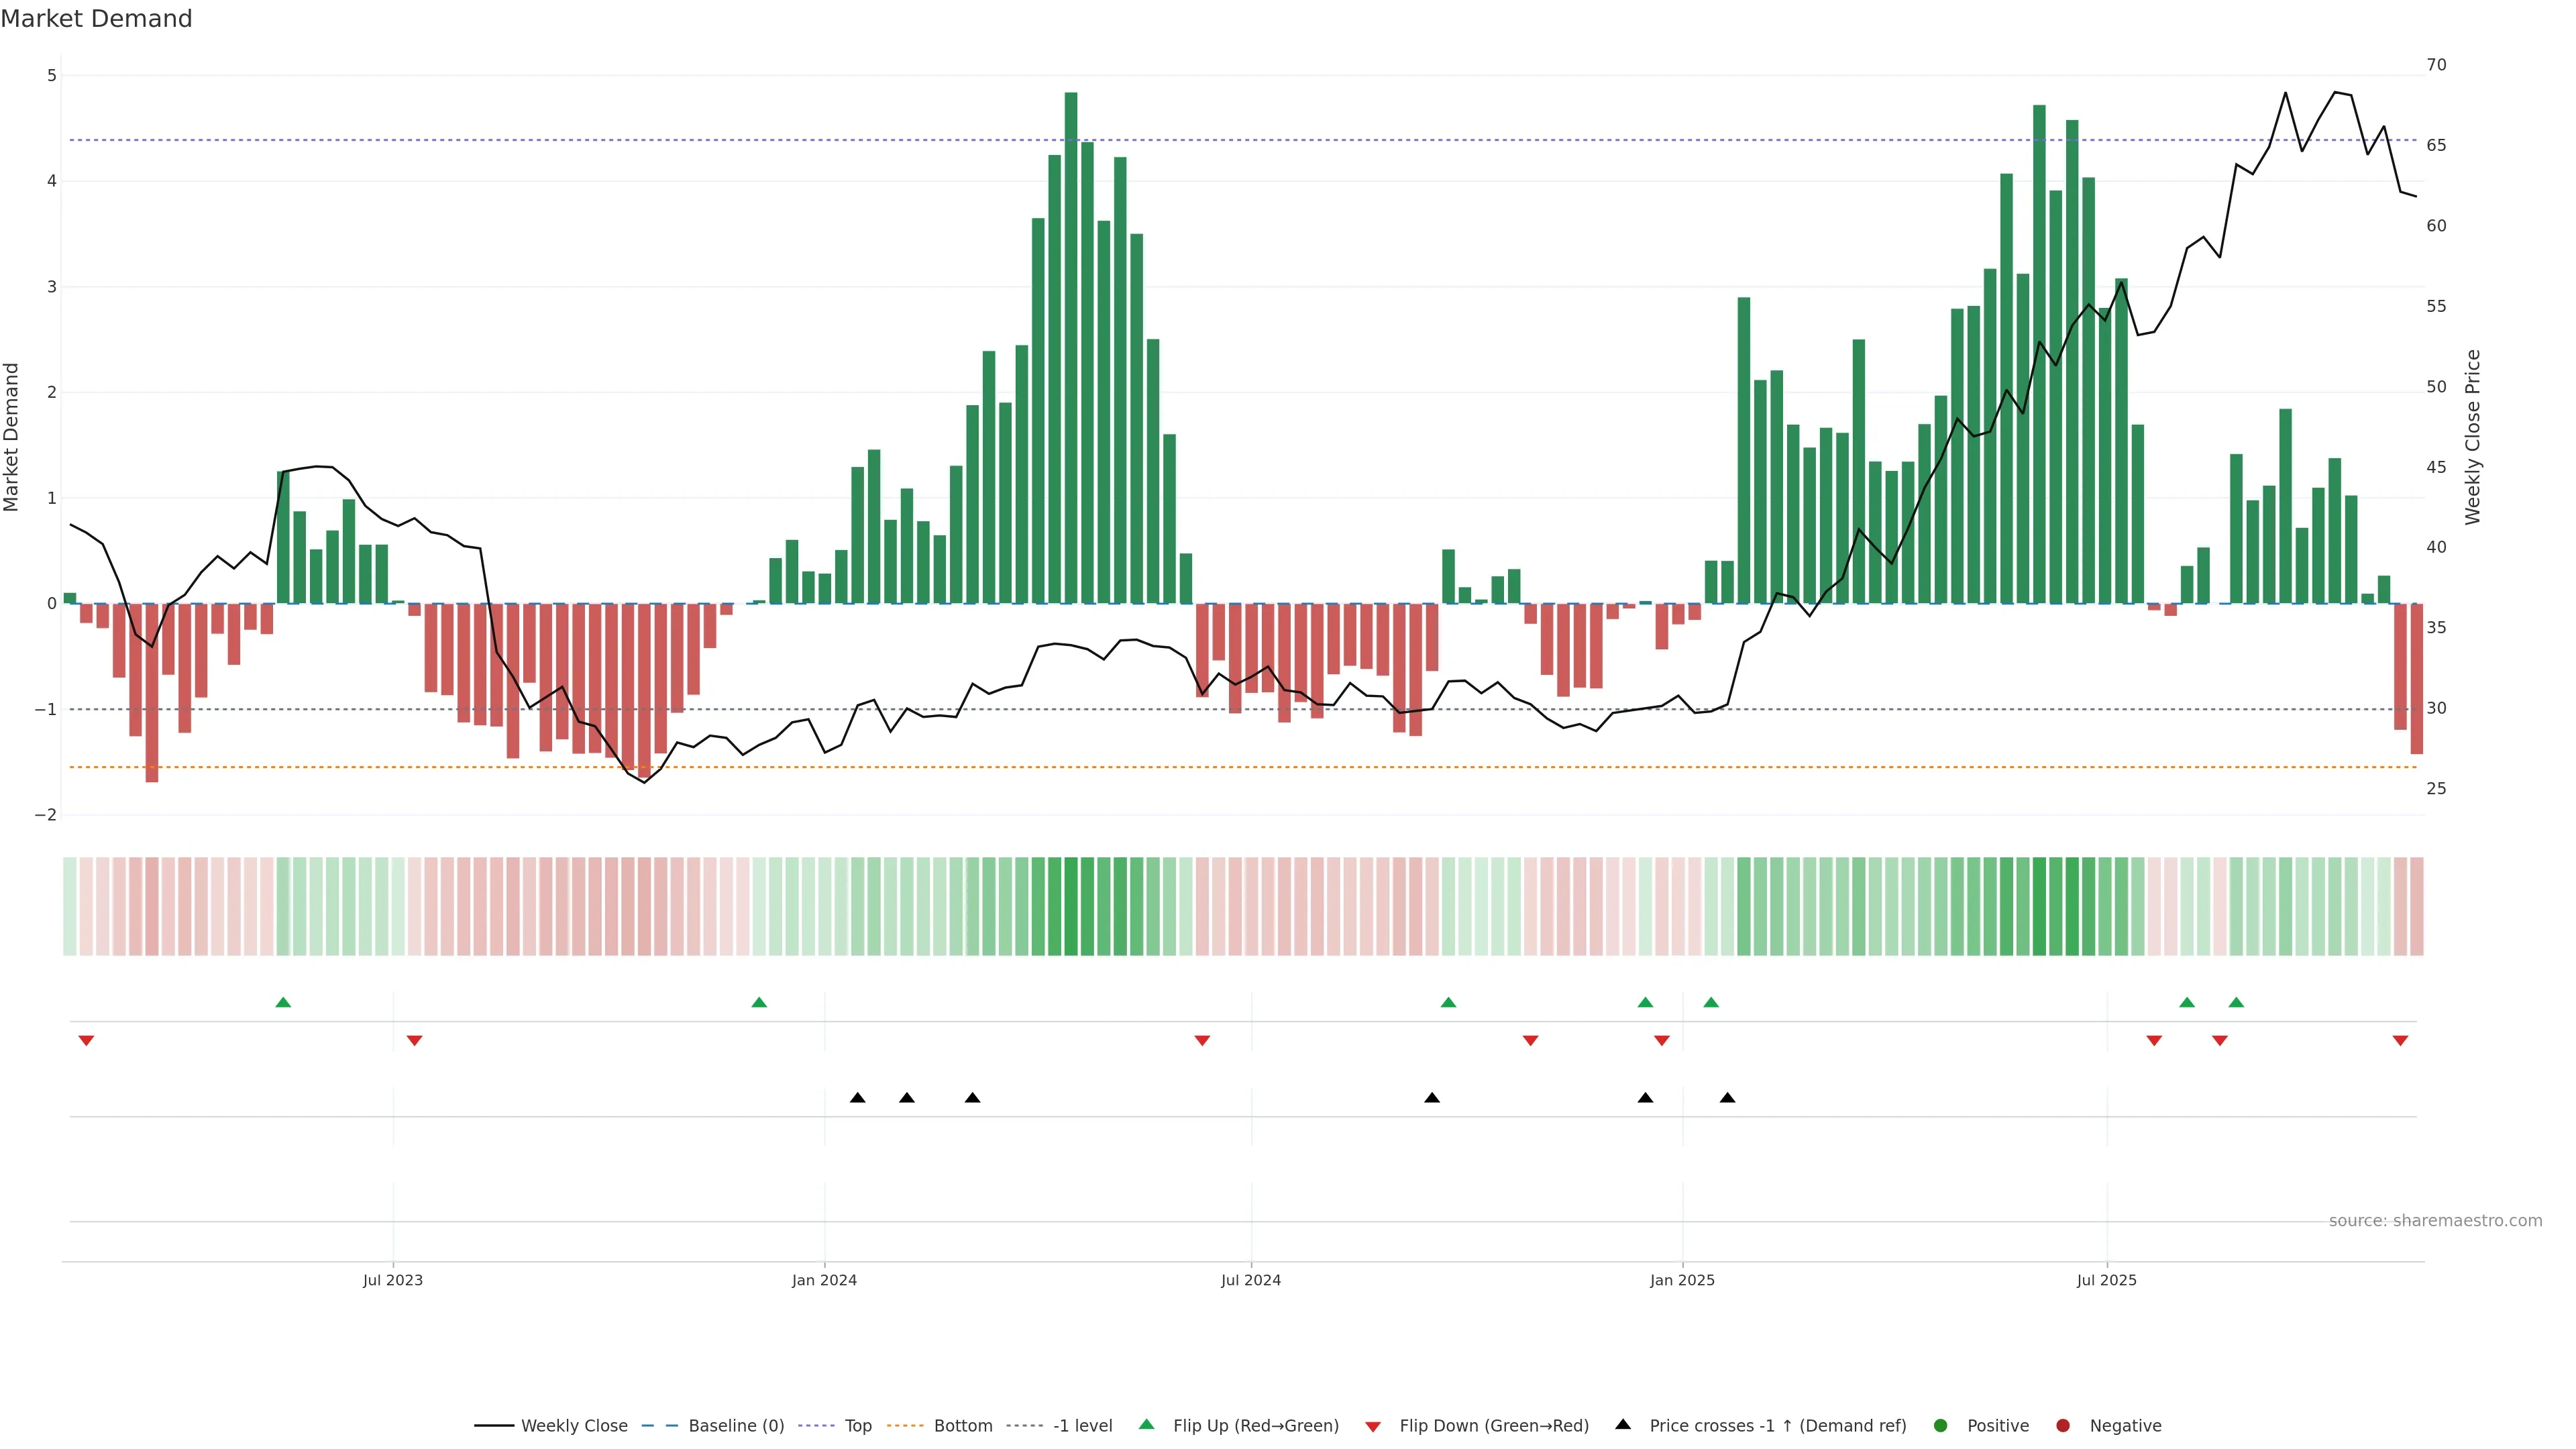Screen dimensions: 2576x1449
Task: Toggle the -1 level legend entry
Action: pyautogui.click(x=1082, y=1425)
